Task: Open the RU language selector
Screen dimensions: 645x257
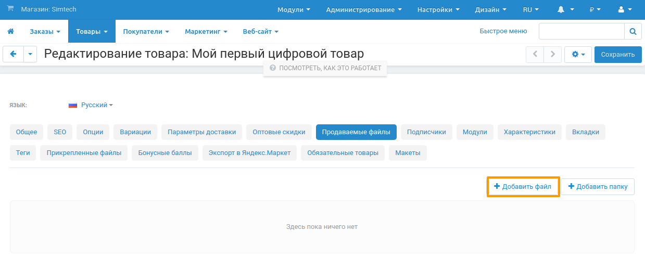Action: (530, 10)
